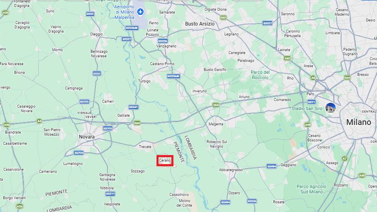Click the highlighted Cerano label
377x212 pixels.
click(x=165, y=160)
